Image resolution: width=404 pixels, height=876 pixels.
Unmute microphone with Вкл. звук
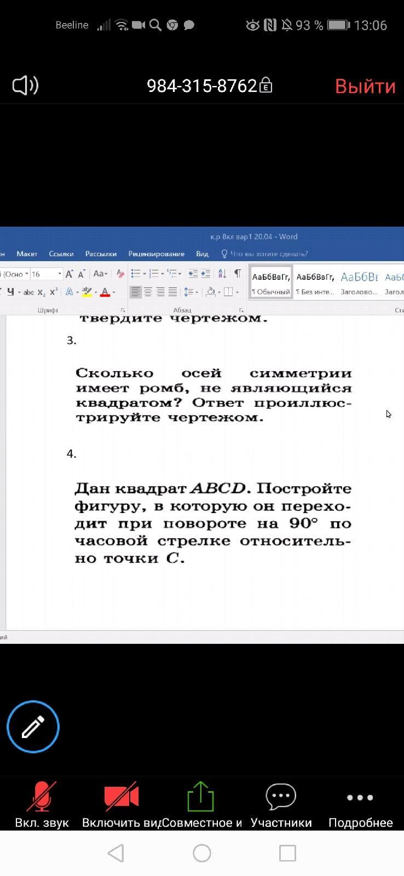pyautogui.click(x=42, y=797)
